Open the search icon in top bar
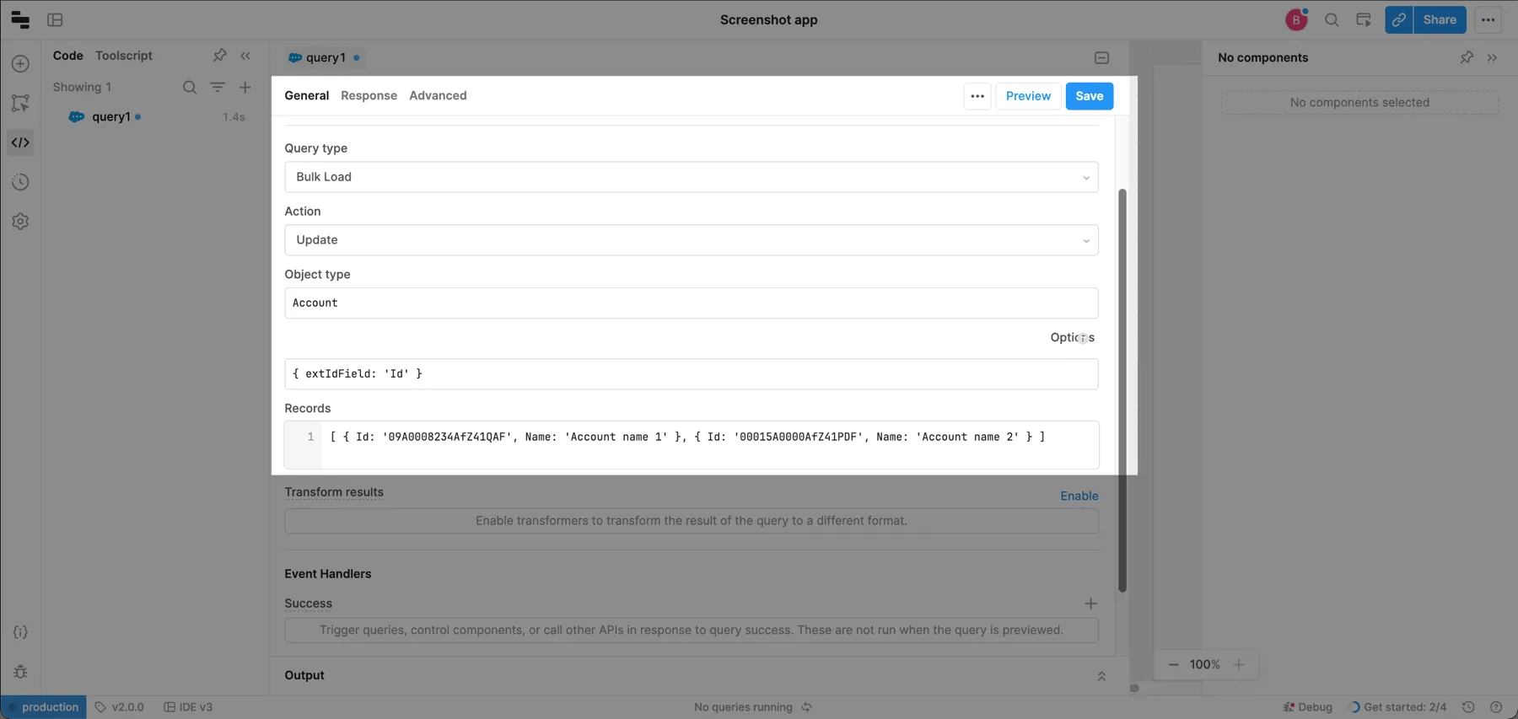The height and width of the screenshot is (719, 1518). [x=1332, y=19]
